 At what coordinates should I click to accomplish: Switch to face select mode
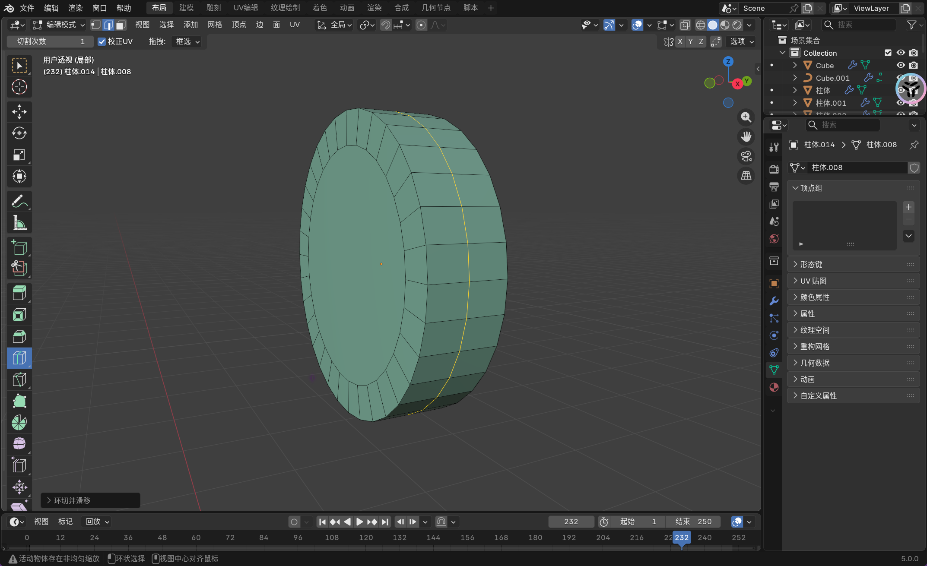(121, 25)
